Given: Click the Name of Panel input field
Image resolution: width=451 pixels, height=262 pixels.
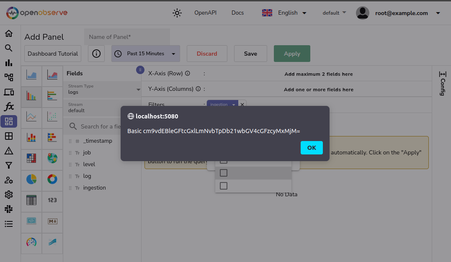Looking at the screenshot, I should 127,37.
